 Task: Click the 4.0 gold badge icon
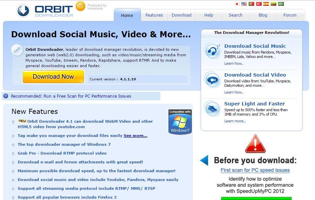(x=80, y=6)
